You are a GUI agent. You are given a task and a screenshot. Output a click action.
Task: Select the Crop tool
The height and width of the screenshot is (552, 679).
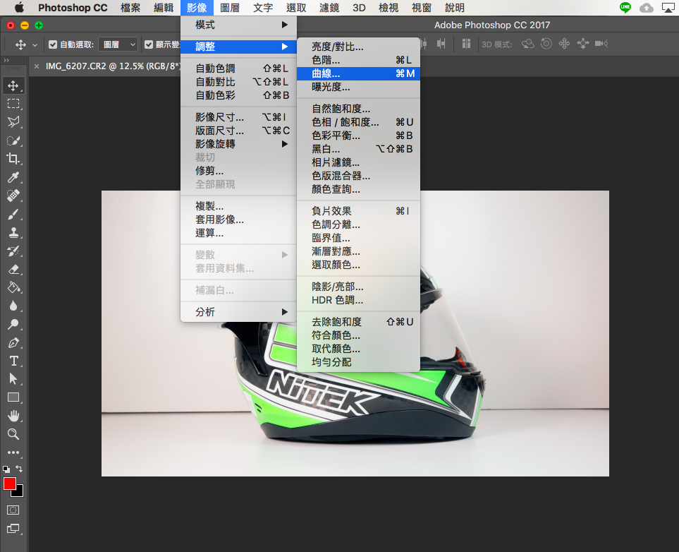[x=13, y=159]
